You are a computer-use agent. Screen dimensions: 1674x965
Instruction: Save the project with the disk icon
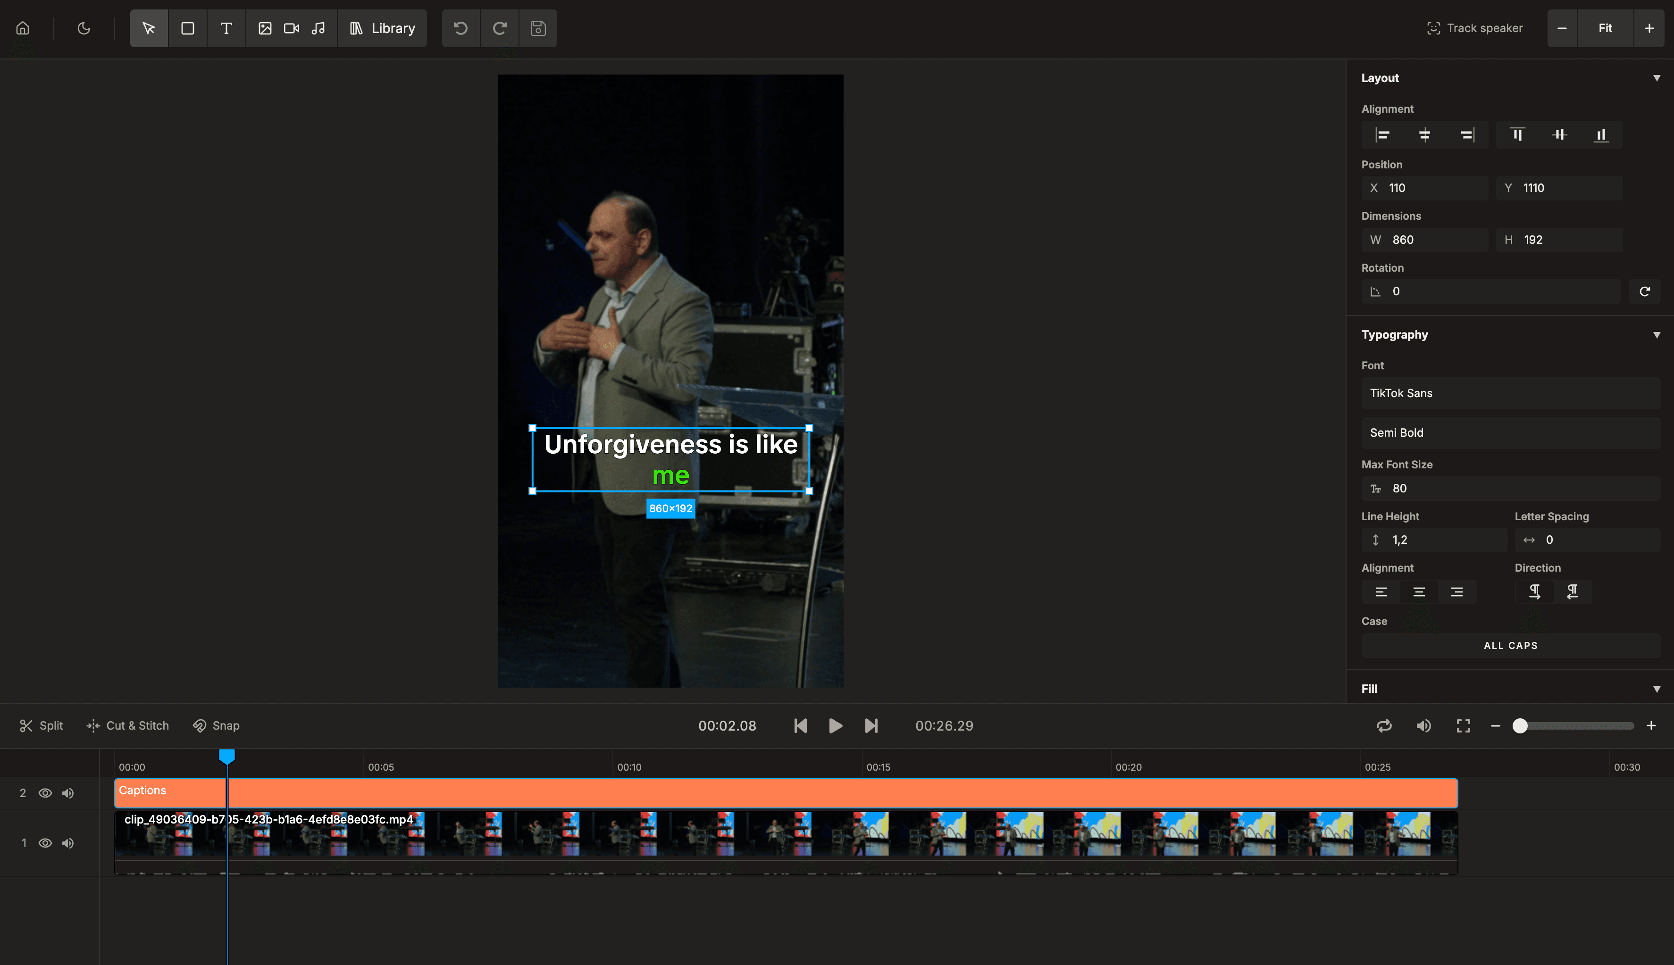click(538, 28)
